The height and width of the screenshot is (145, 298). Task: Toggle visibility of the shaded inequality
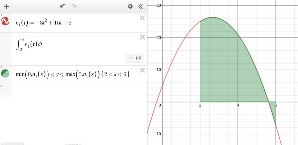point(5,73)
